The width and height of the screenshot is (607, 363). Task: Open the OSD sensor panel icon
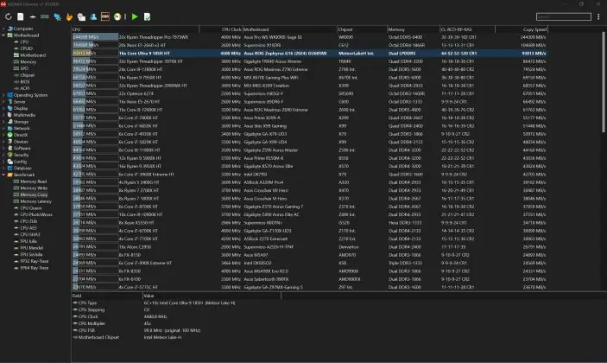point(105,16)
